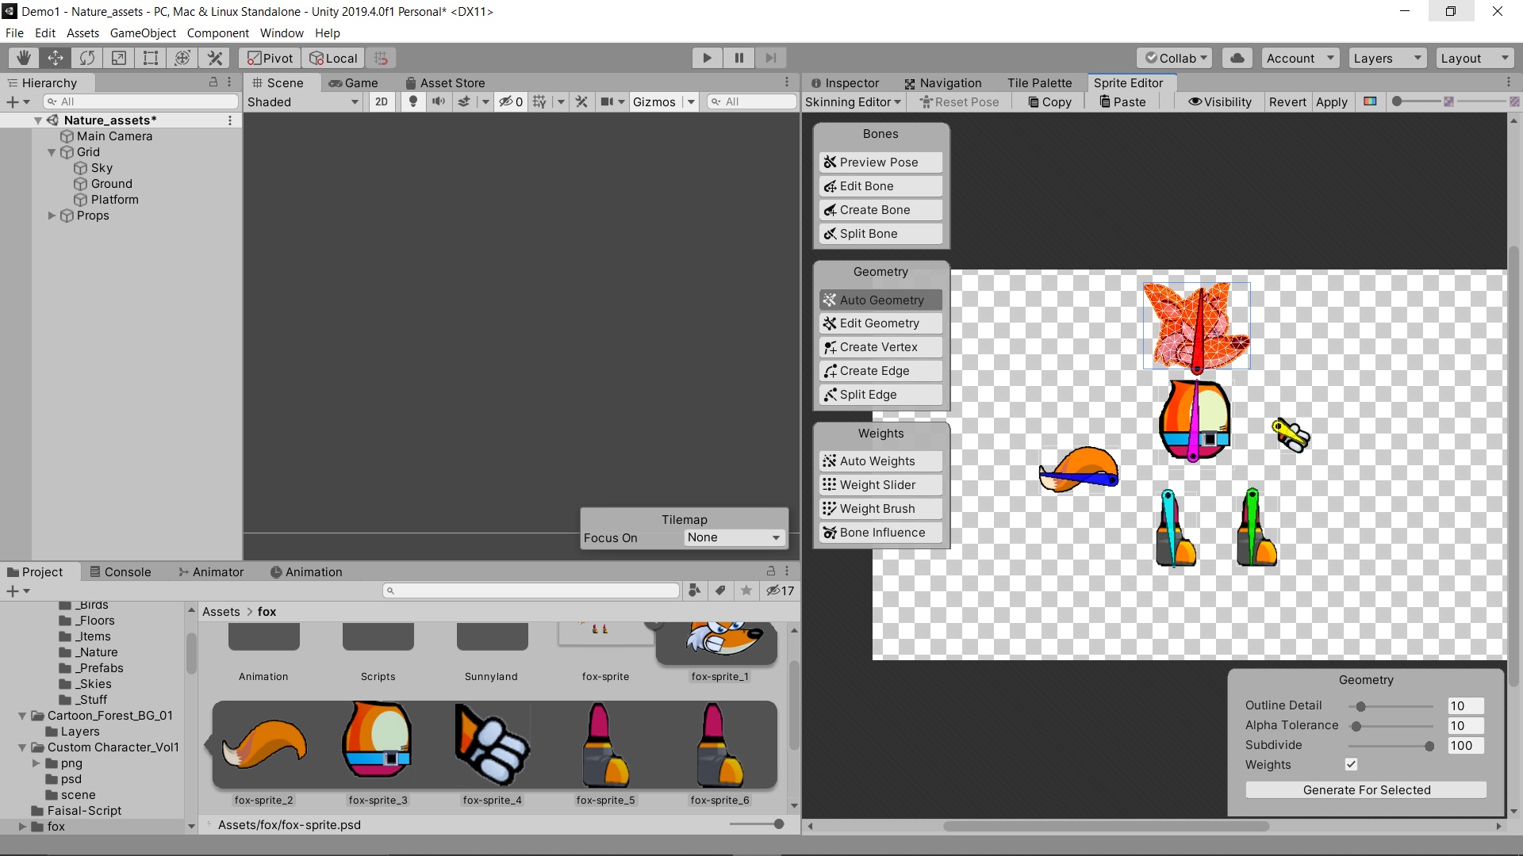Uncheck the Weights checkbox in Geometry settings
Image resolution: width=1523 pixels, height=856 pixels.
(x=1352, y=764)
